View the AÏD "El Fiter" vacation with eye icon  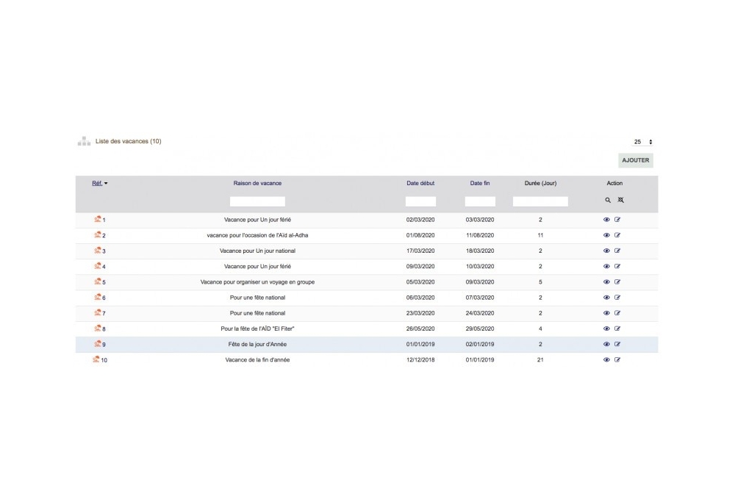pyautogui.click(x=606, y=329)
